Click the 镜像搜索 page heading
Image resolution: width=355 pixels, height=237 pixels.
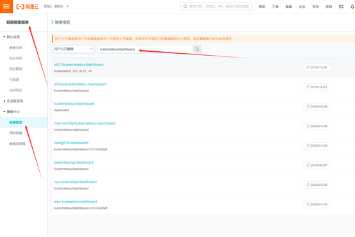[x=63, y=22]
